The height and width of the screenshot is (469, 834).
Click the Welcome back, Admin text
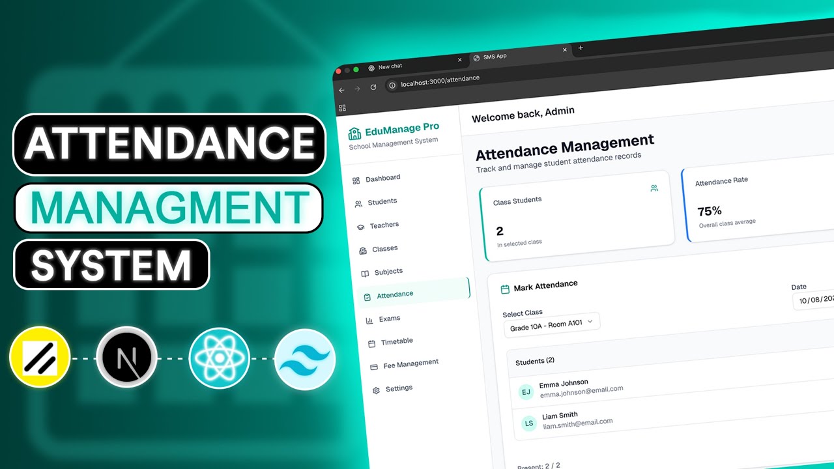[x=523, y=115]
